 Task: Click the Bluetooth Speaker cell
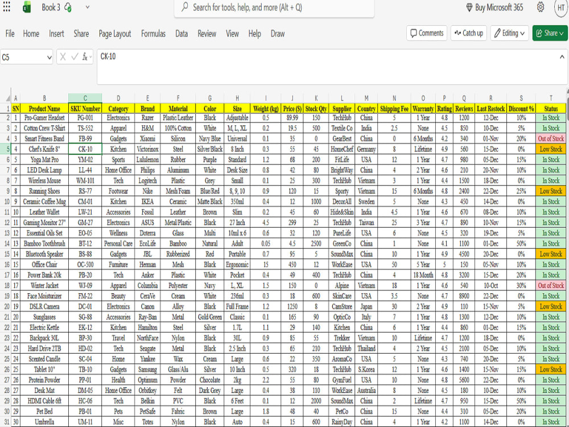[x=44, y=254]
